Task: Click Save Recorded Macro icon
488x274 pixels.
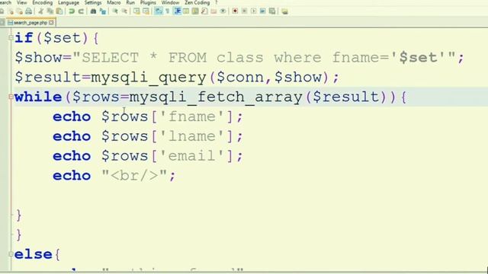Action: pyautogui.click(x=272, y=11)
